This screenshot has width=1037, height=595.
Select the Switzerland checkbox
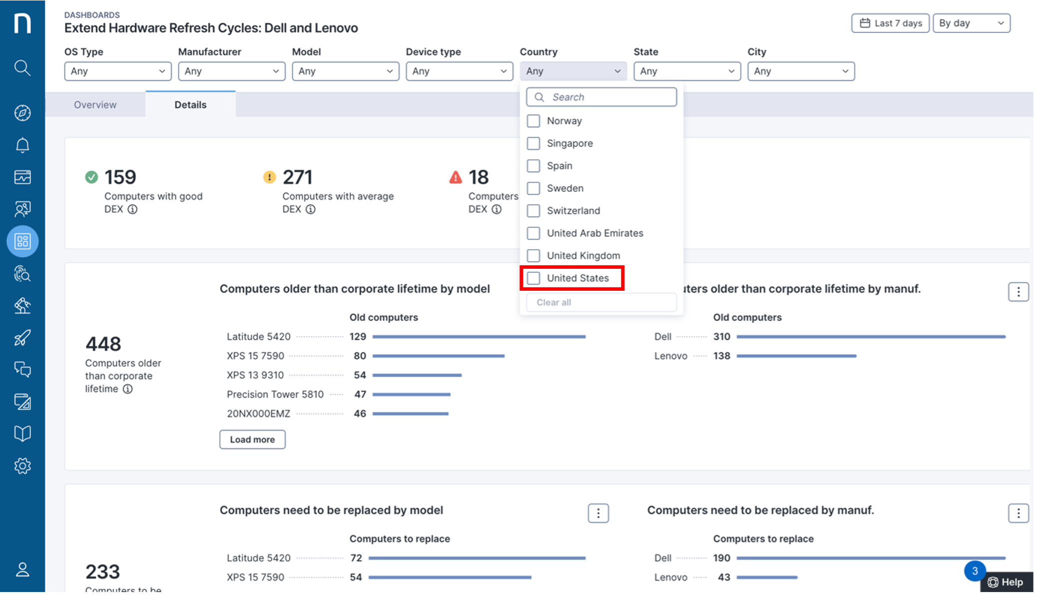tap(533, 211)
